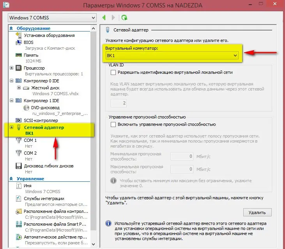Select Дисковод гибких дисков item
285x249 pixels.
[49, 166]
